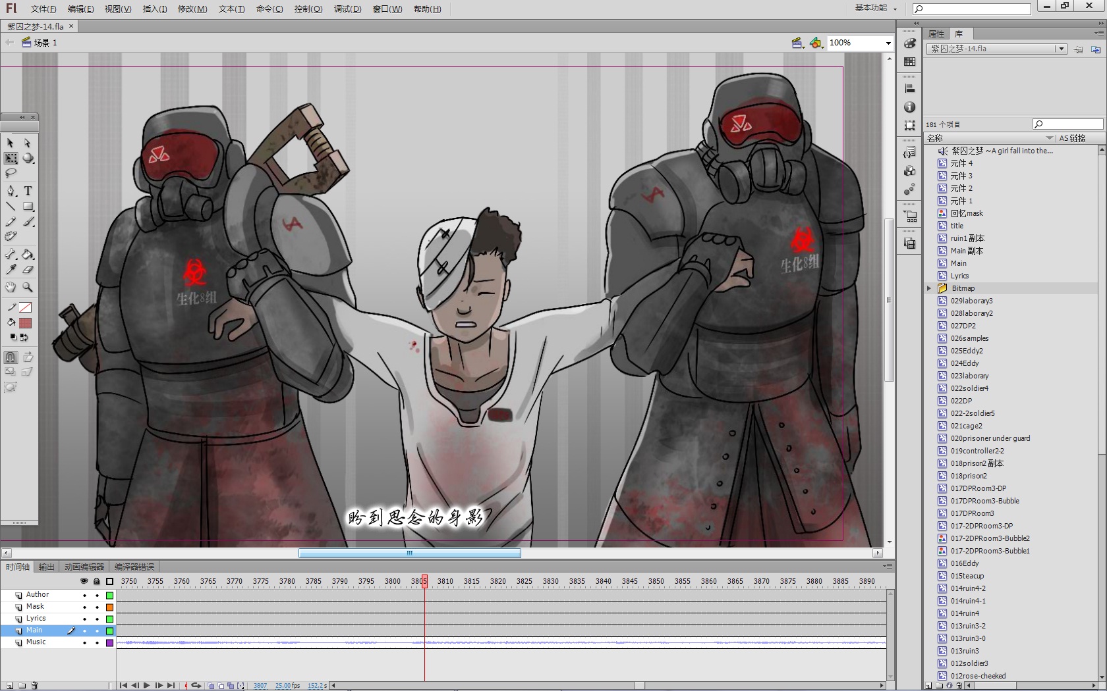Hide the Music layer
Screen dimensions: 1107x691
point(84,643)
